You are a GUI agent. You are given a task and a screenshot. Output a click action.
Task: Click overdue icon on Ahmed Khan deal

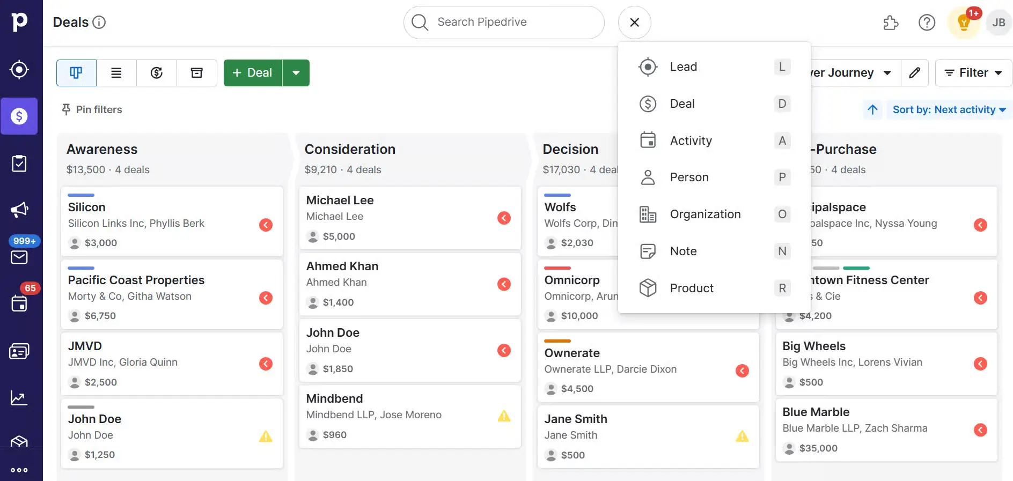coord(504,284)
